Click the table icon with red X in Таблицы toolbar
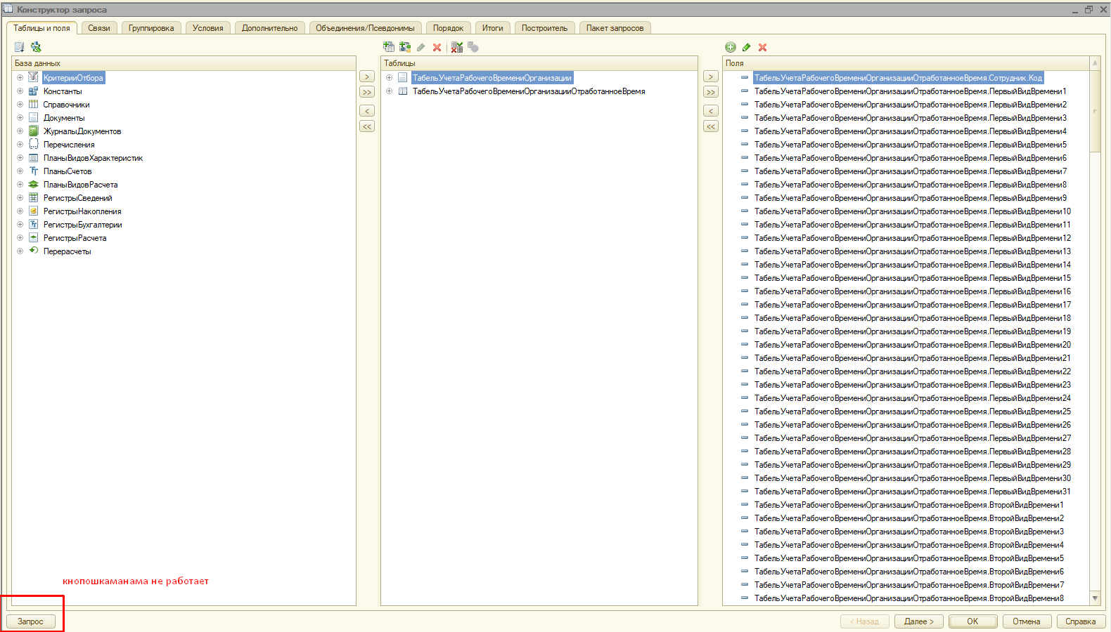This screenshot has width=1111, height=632. (x=457, y=47)
